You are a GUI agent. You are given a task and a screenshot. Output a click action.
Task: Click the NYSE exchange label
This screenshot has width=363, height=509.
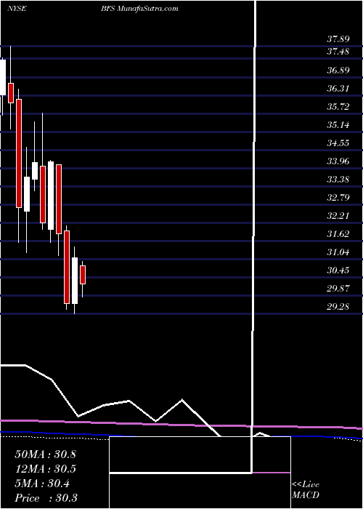click(17, 9)
